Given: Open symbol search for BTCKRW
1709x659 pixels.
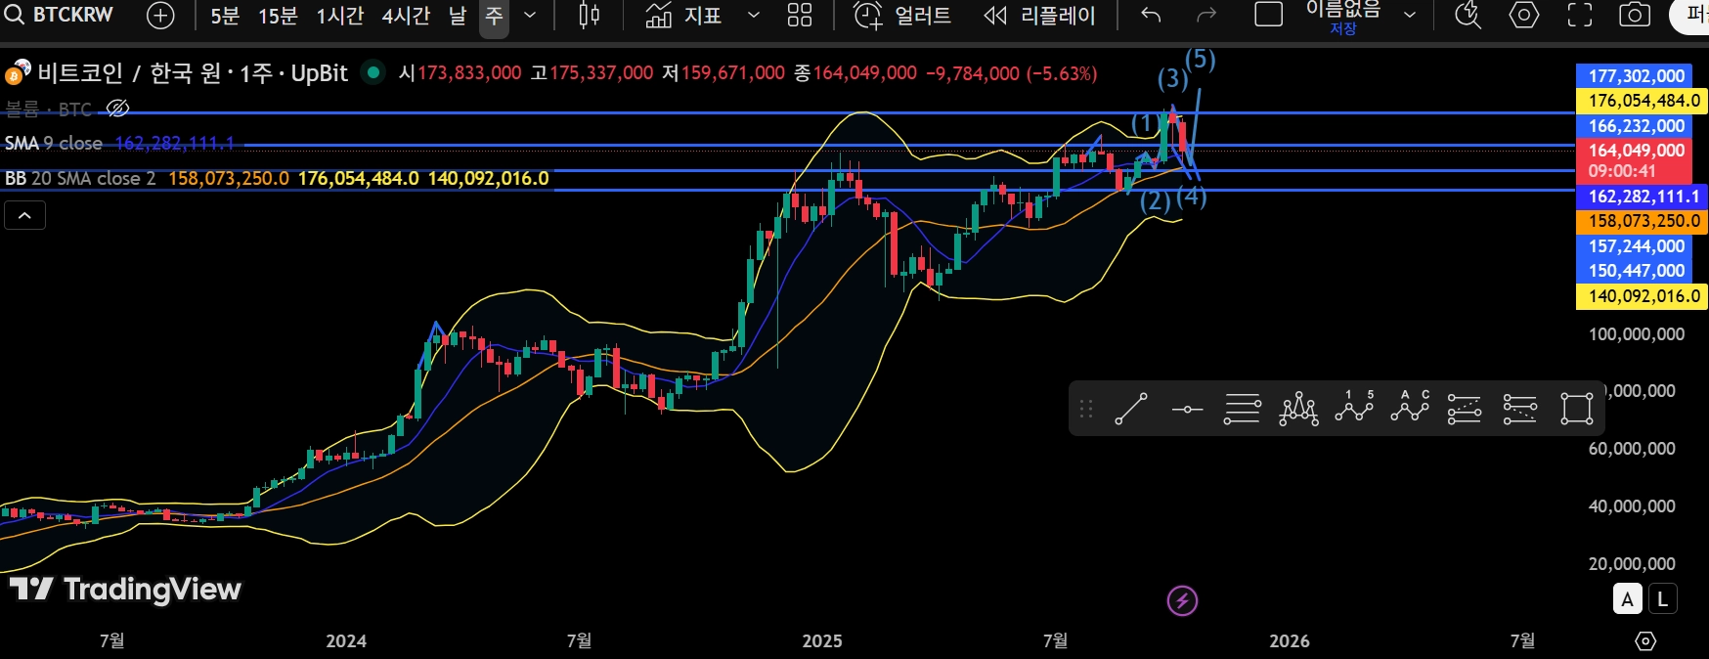Looking at the screenshot, I should pos(60,15).
